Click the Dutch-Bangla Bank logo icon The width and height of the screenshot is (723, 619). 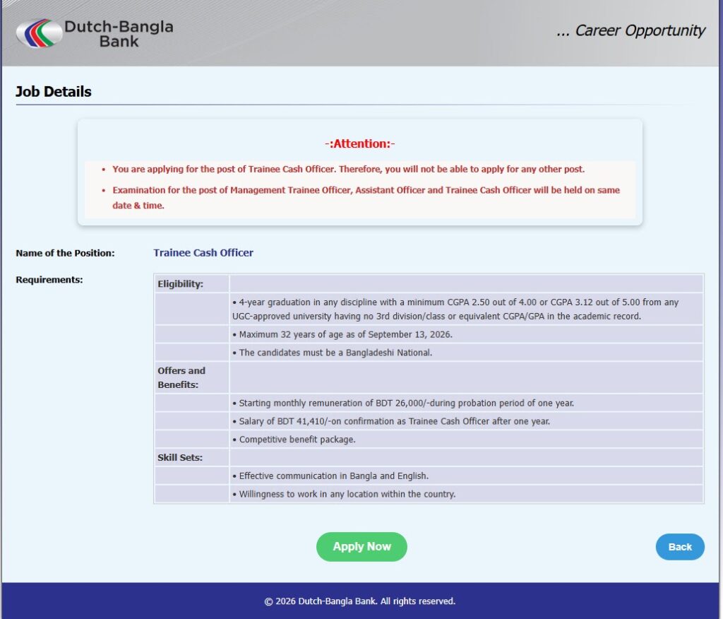coord(40,33)
